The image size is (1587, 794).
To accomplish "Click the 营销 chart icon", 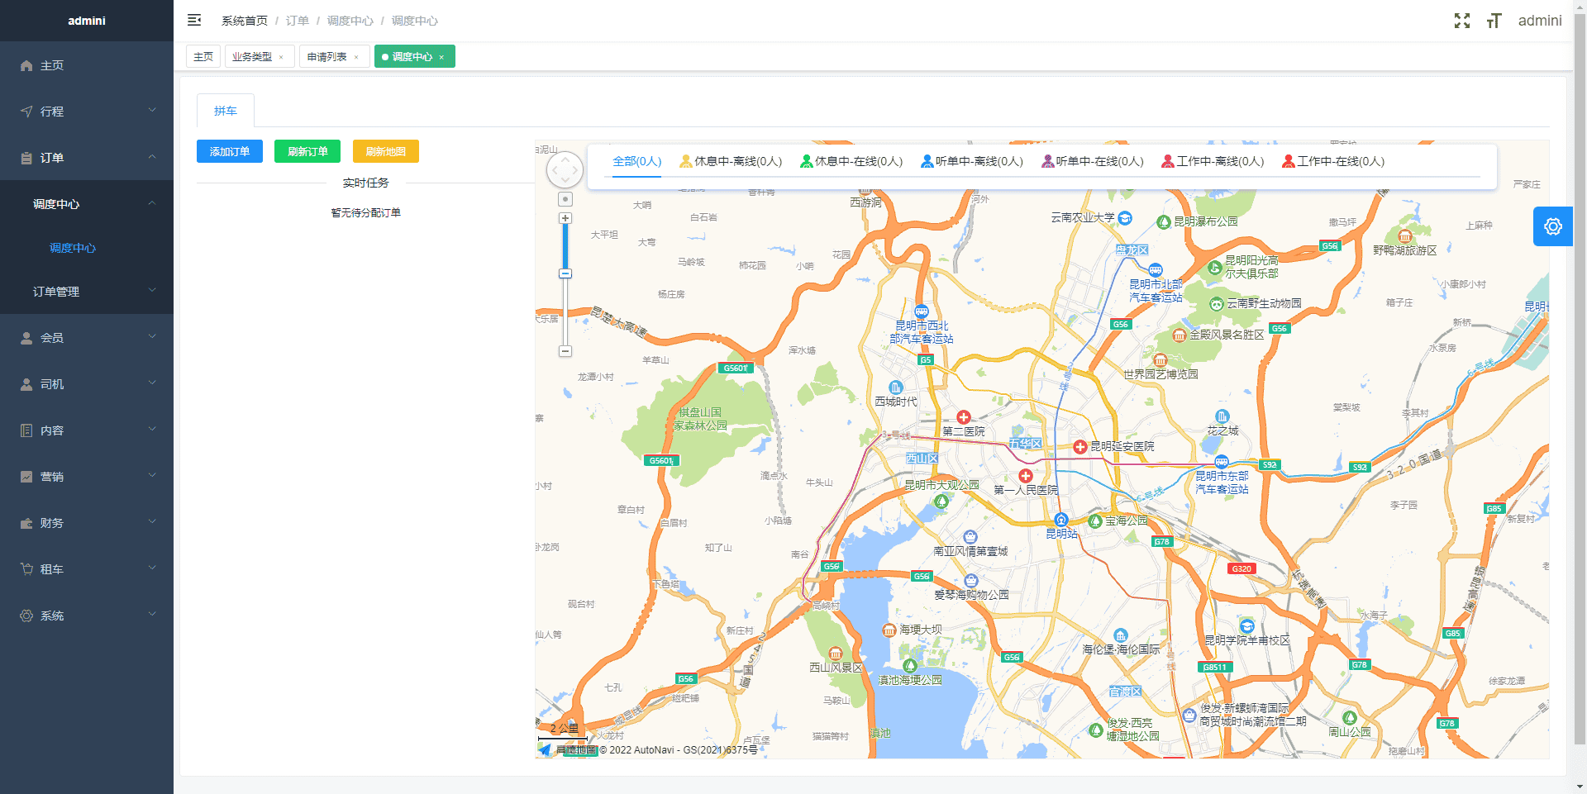I will [x=26, y=477].
